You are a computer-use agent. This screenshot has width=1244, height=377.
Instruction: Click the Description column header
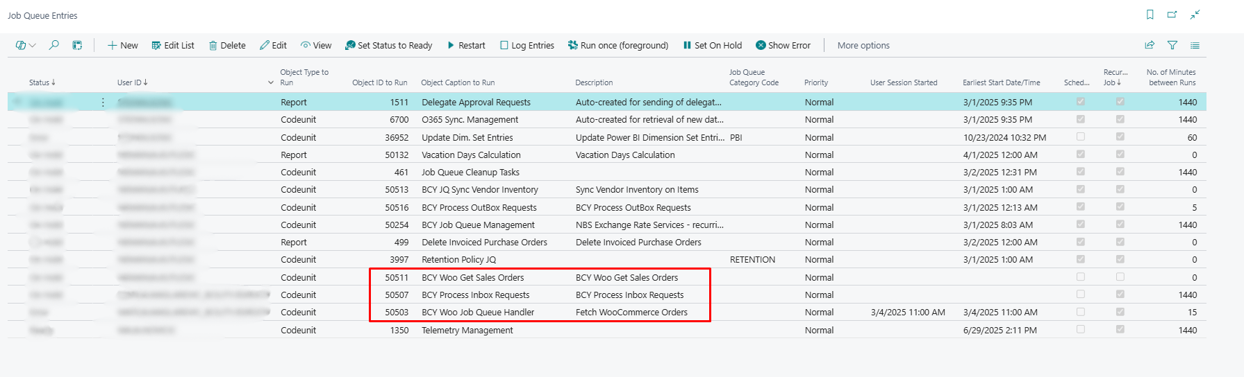(594, 82)
